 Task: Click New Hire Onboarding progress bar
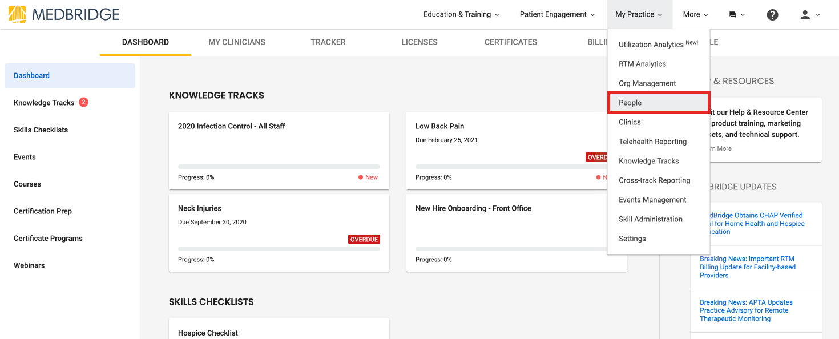(511, 249)
